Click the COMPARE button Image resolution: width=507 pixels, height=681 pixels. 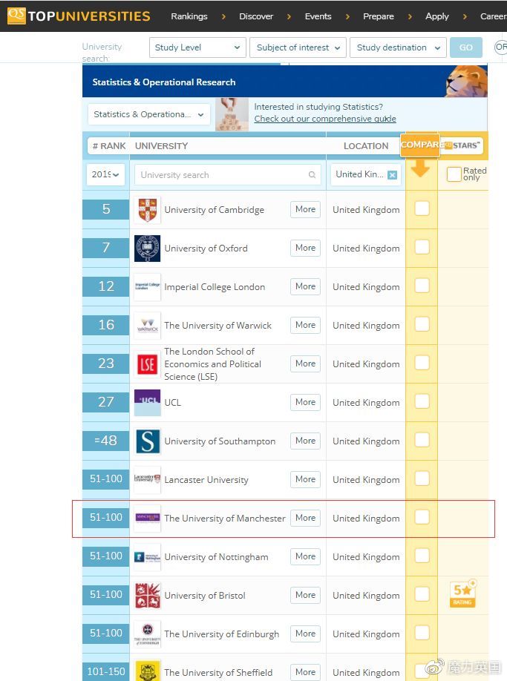pyautogui.click(x=420, y=145)
